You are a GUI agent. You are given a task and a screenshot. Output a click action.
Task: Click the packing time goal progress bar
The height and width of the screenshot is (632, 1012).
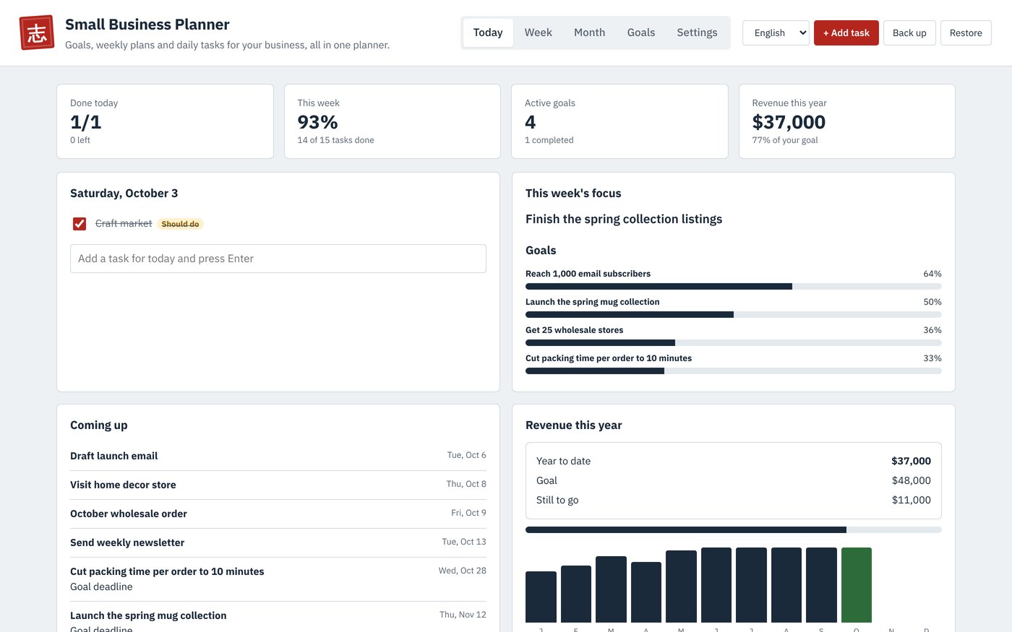pos(734,371)
